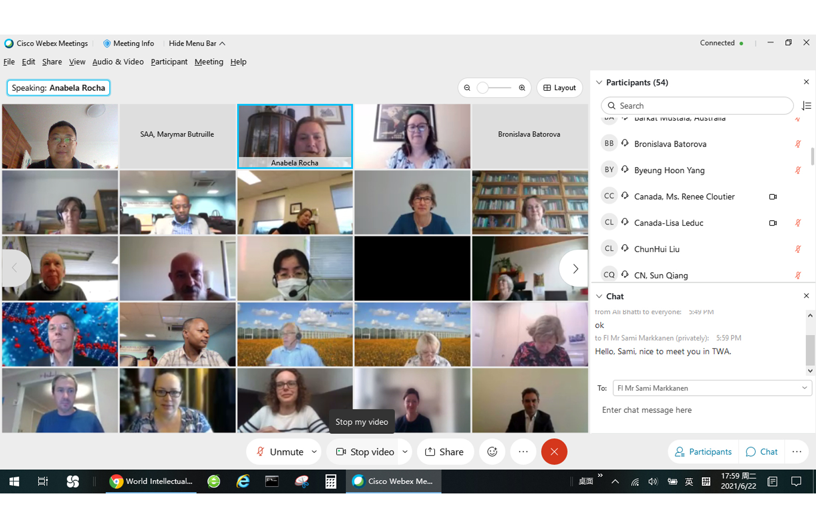Click the red leave meeting button
816x528 pixels.
coord(554,452)
